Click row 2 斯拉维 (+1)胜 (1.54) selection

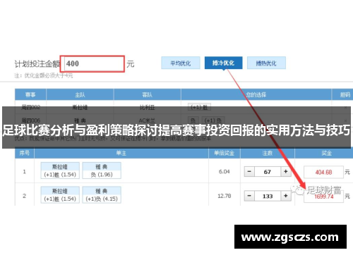click(x=60, y=194)
